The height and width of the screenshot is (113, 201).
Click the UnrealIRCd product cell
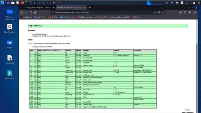98,102
